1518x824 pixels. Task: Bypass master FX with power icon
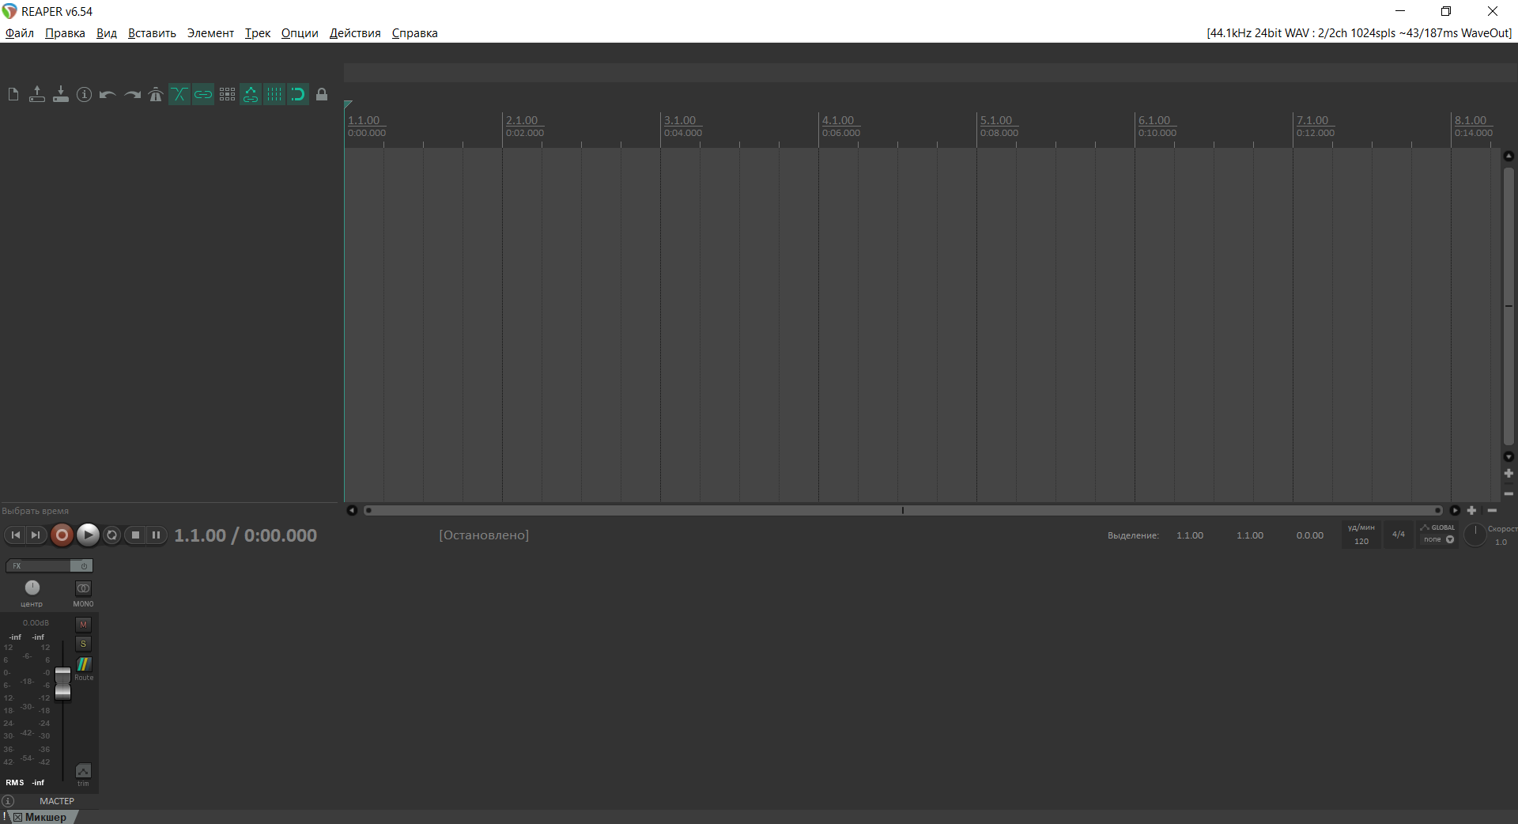tap(82, 566)
